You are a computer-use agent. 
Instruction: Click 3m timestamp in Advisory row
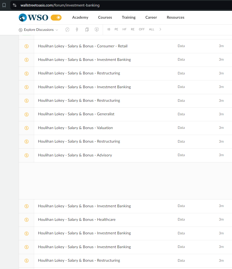[221, 155]
